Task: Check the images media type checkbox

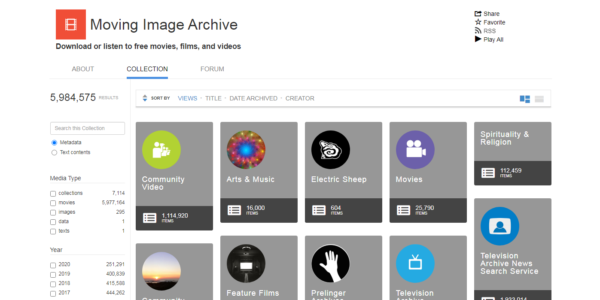Action: tap(53, 212)
